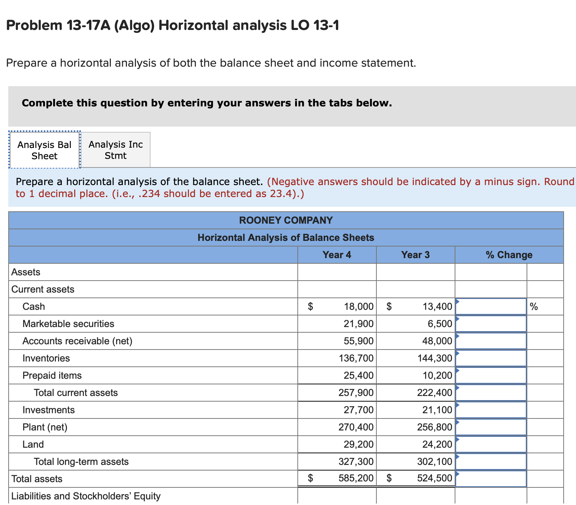Select the Total current assets answer cell
Screen dimensions: 576x505
pos(491,392)
